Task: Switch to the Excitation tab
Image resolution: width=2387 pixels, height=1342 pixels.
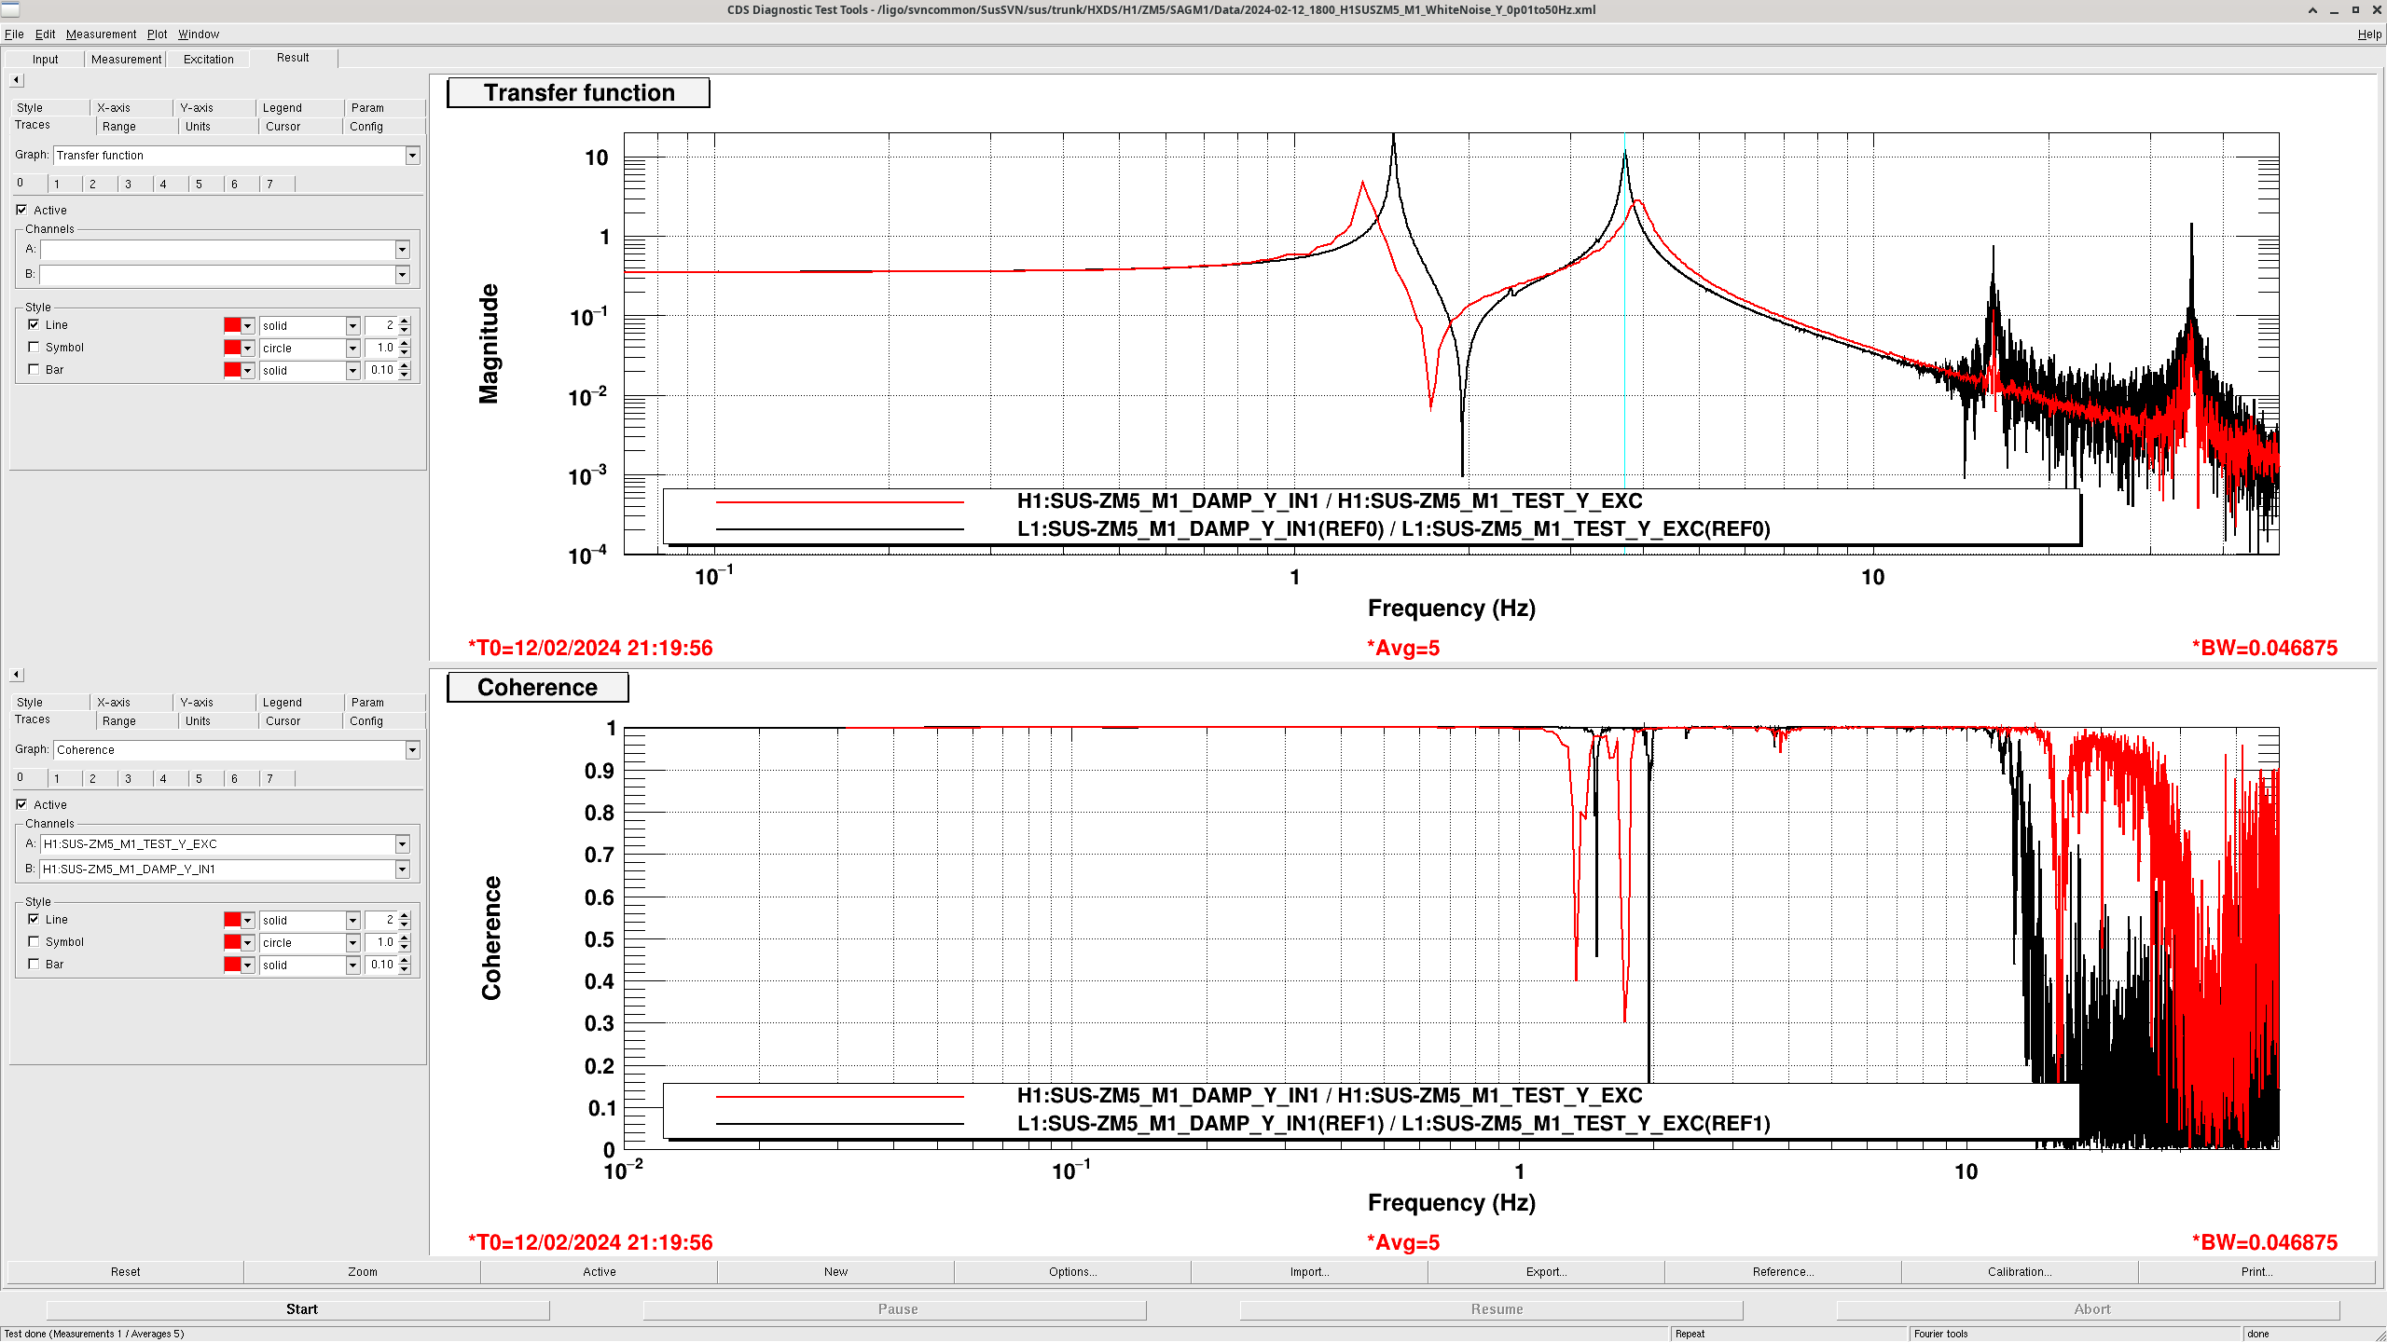Action: click(208, 59)
